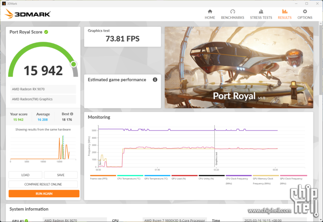The width and height of the screenshot is (323, 222).
Task: Toggle GPU Load (%) legend entry
Action: (184, 177)
